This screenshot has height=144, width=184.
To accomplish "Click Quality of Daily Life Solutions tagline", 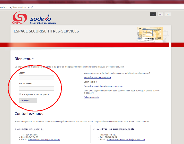I will (x=43, y=23).
